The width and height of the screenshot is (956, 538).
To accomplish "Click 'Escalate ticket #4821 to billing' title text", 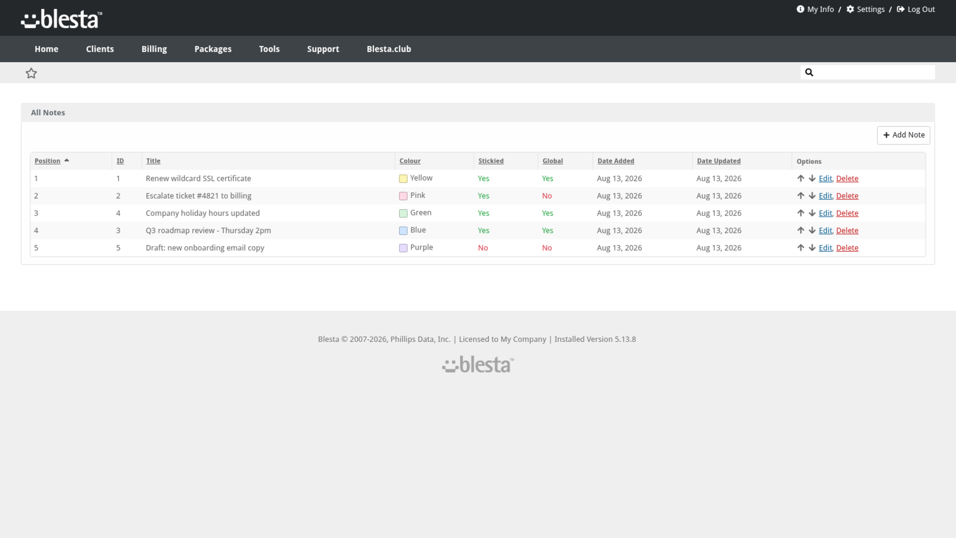I will pyautogui.click(x=198, y=196).
